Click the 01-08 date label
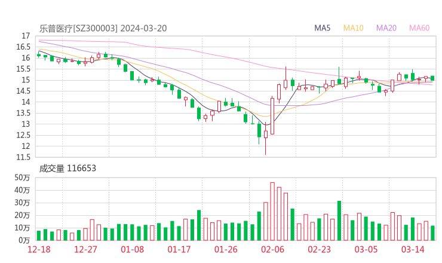Image resolution: width=442 pixels, height=263 pixels. click(132, 249)
